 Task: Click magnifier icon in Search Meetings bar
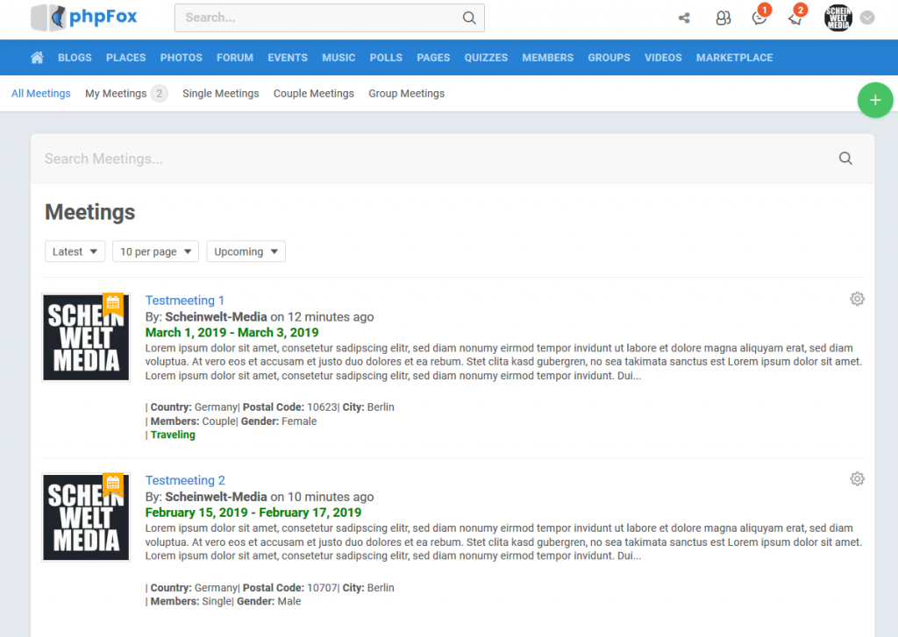pos(845,159)
